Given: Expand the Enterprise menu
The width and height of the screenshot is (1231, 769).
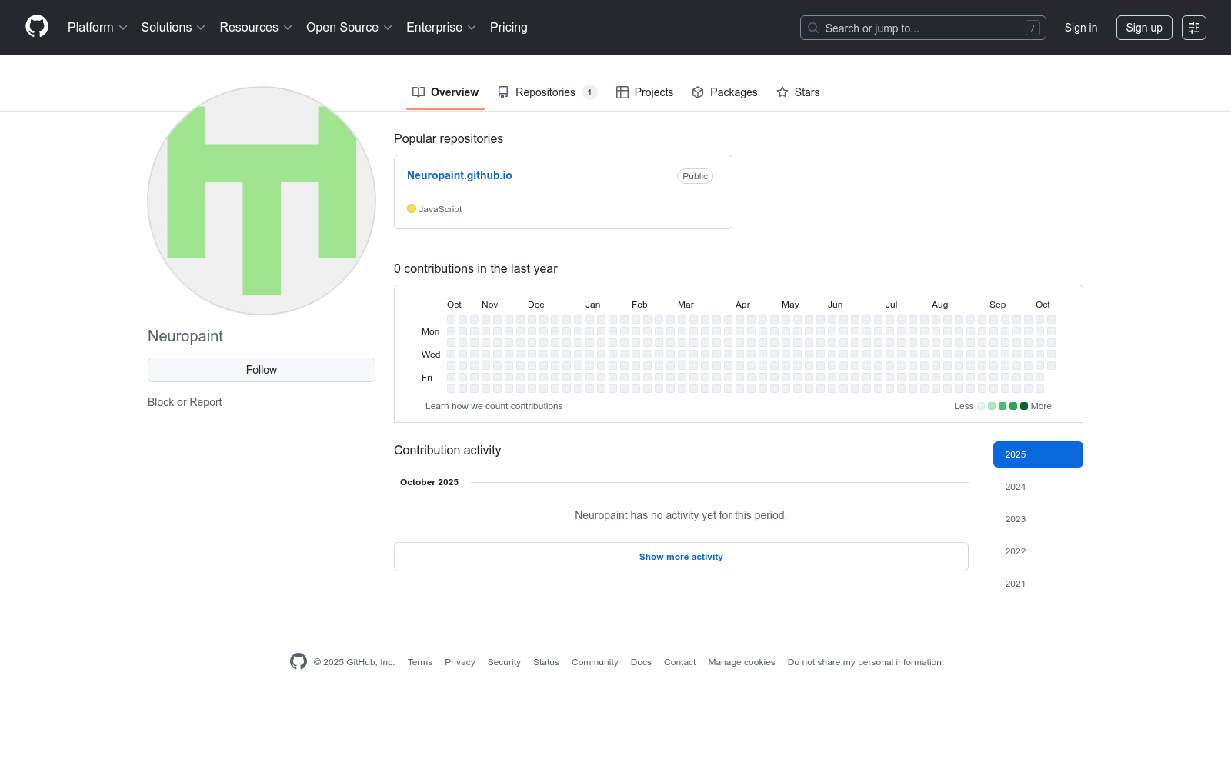Looking at the screenshot, I should [x=441, y=28].
